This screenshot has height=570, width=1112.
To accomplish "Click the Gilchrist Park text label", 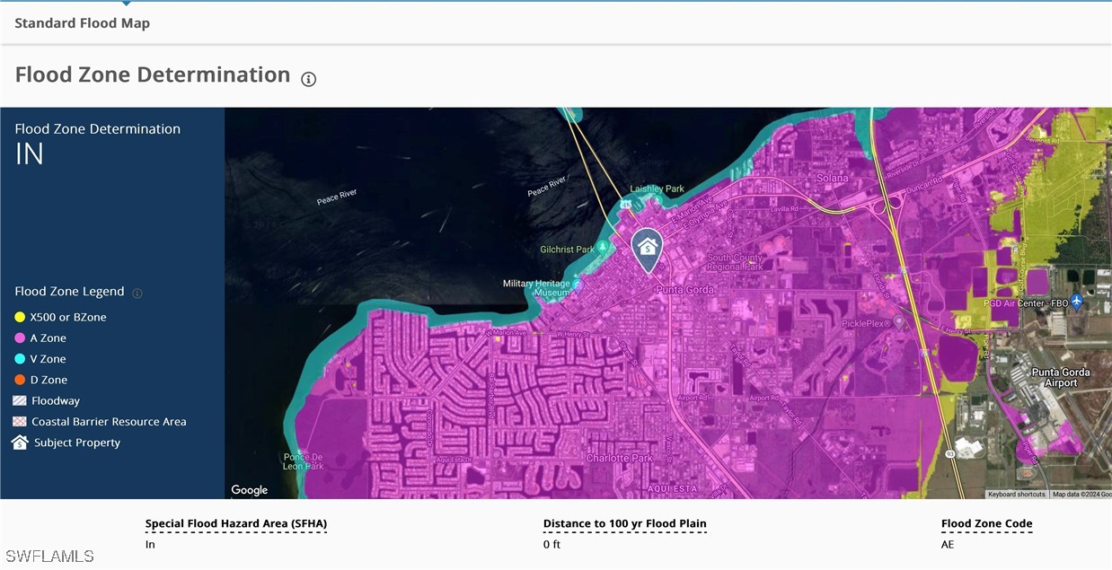I will point(568,250).
